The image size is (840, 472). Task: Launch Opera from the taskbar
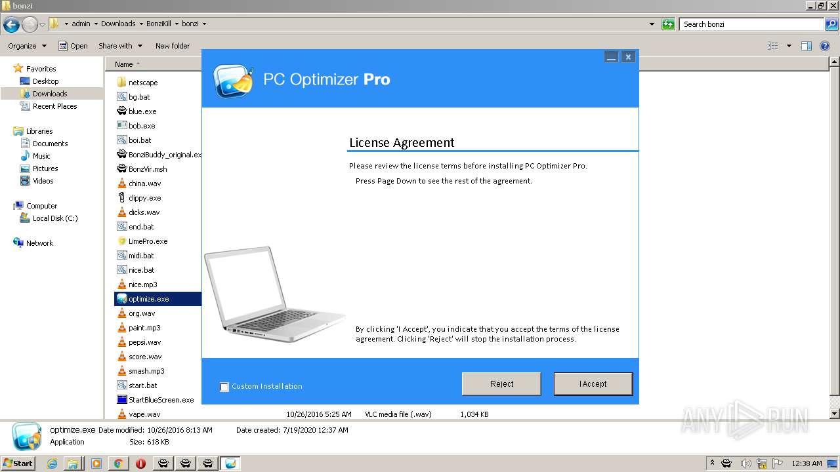[x=140, y=463]
